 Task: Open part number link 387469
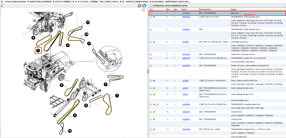[185, 80]
